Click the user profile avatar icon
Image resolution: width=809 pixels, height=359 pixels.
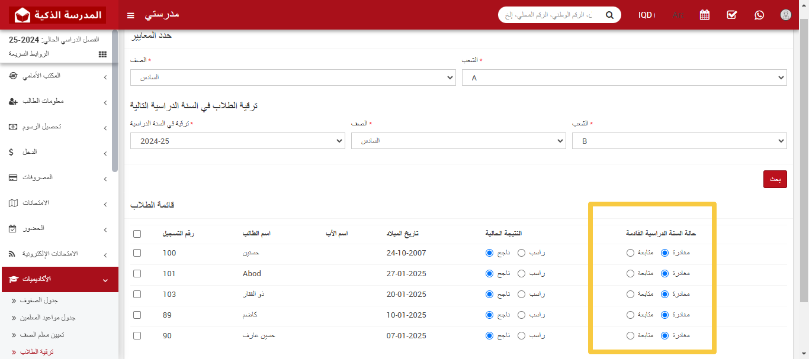pos(786,15)
